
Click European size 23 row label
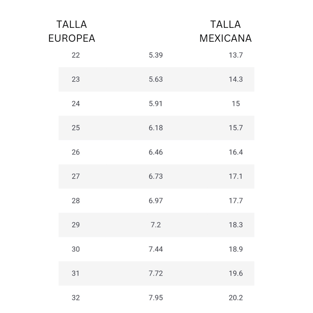click(x=76, y=80)
